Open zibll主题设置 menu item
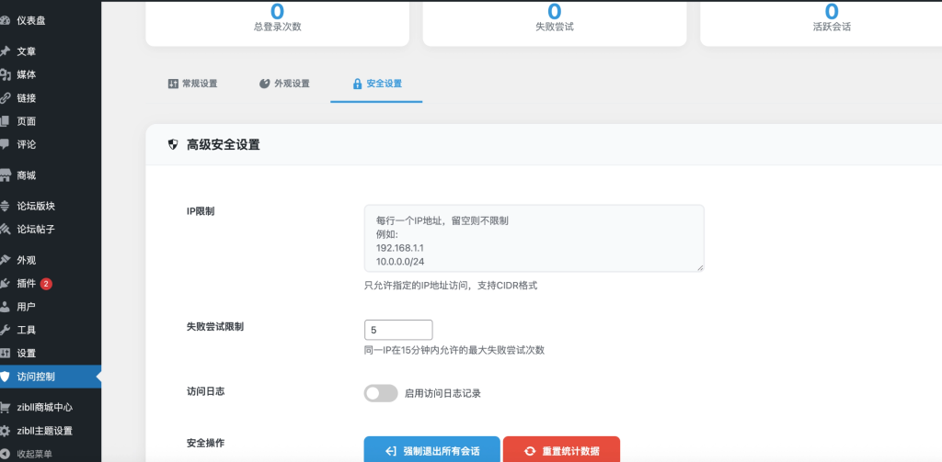The height and width of the screenshot is (462, 942). coord(51,431)
